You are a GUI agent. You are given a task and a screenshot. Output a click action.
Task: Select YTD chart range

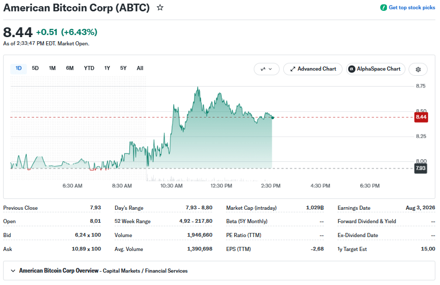pyautogui.click(x=89, y=69)
